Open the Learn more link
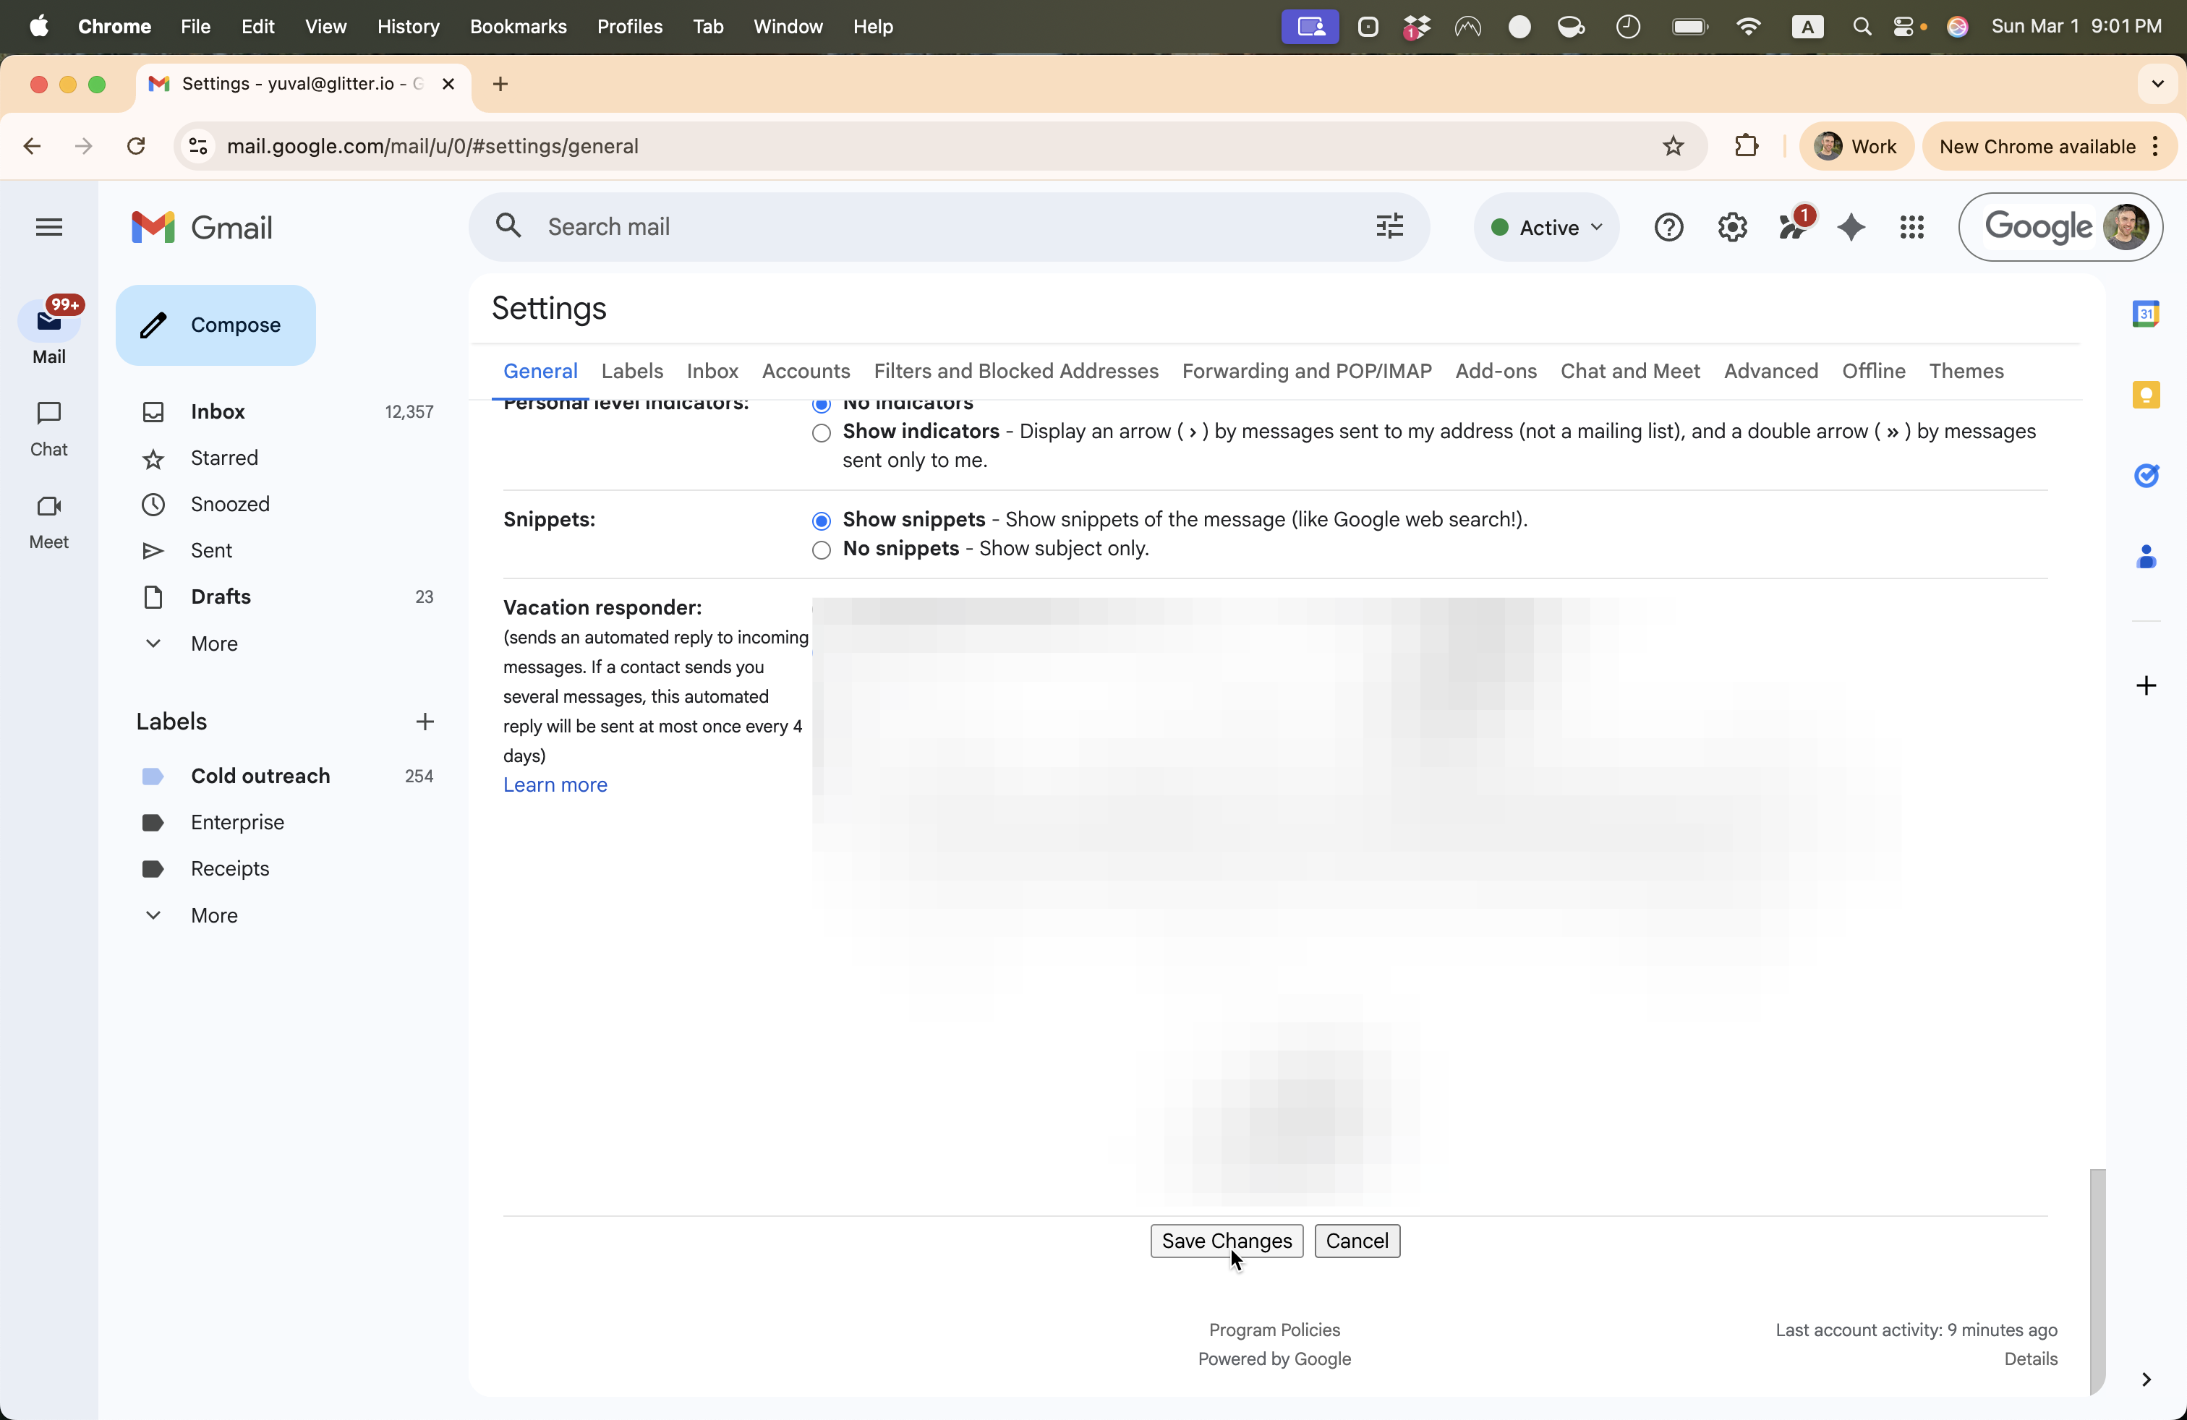This screenshot has width=2187, height=1420. (x=555, y=784)
